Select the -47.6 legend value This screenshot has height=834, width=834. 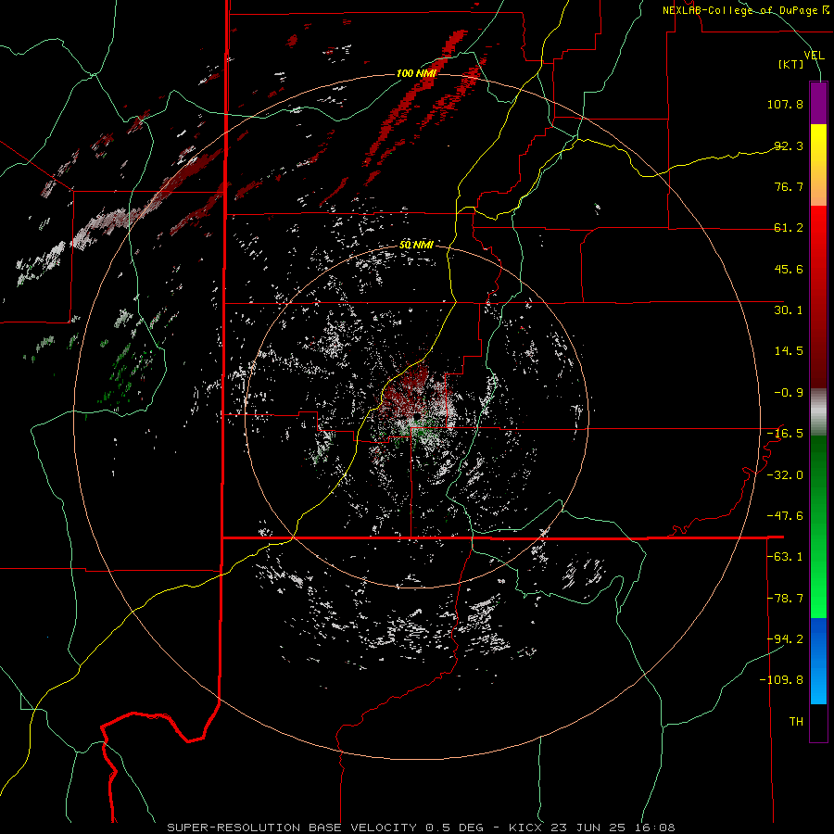click(785, 516)
